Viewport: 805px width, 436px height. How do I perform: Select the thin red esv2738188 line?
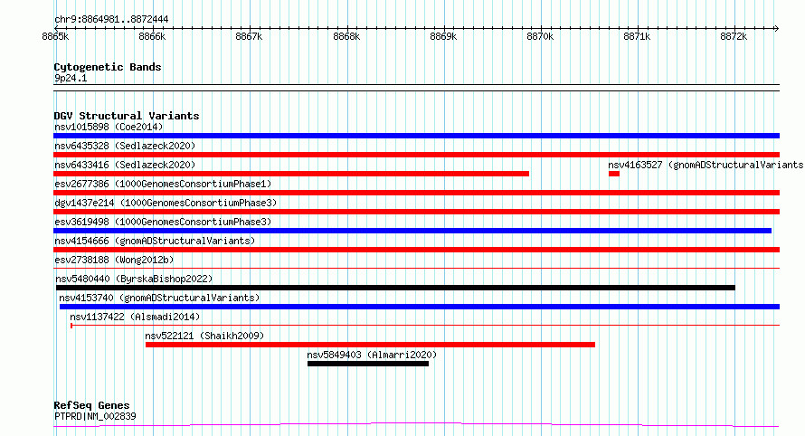pos(416,268)
